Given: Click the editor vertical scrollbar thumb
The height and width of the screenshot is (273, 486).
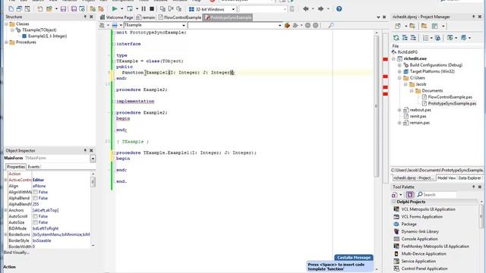Looking at the screenshot, I should point(377,105).
